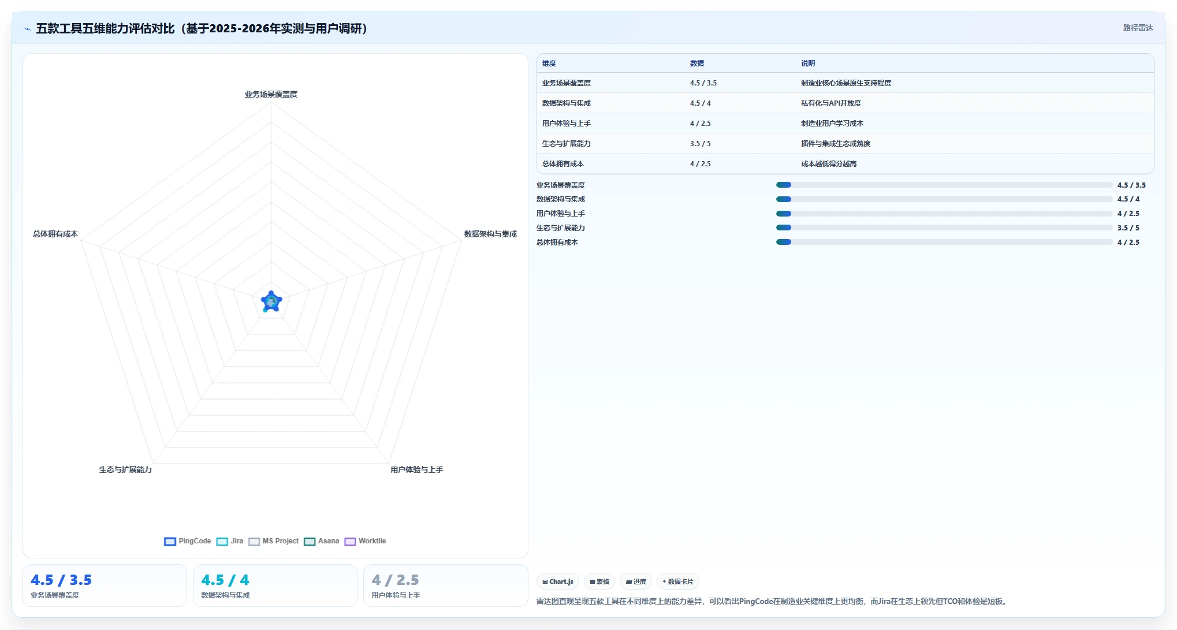Viewport: 1177px width, 630px height.
Task: Click the 进度 tag chip
Action: pyautogui.click(x=636, y=581)
